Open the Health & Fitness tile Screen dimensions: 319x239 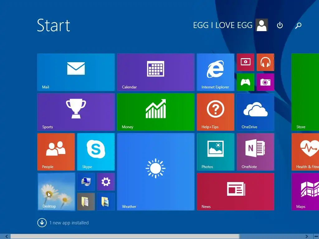tap(305, 152)
